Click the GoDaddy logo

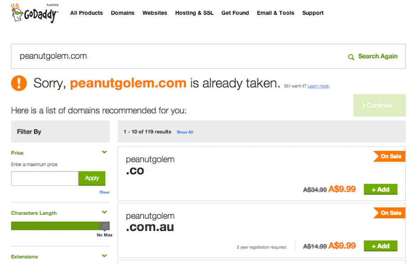pos(35,13)
